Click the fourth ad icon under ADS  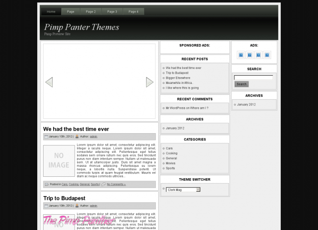(267, 55)
